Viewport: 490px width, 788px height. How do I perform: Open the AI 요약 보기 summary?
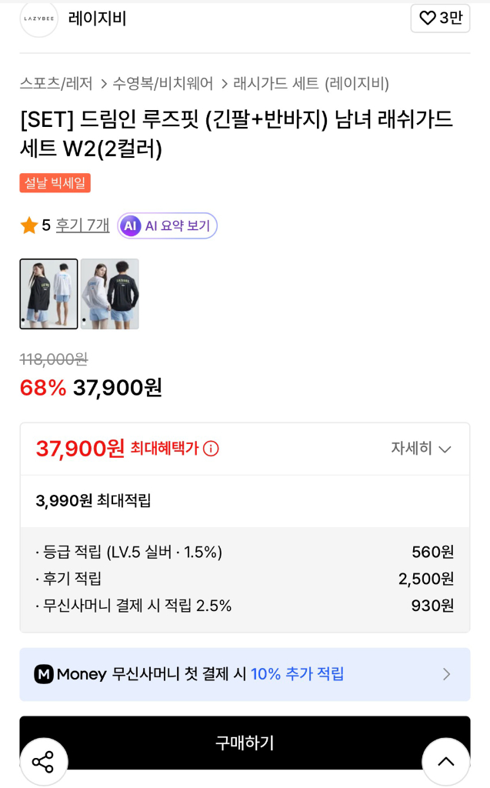click(x=166, y=224)
